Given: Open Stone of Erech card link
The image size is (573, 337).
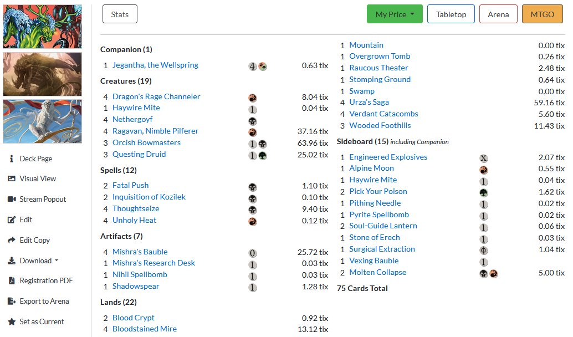Looking at the screenshot, I should 375,237.
